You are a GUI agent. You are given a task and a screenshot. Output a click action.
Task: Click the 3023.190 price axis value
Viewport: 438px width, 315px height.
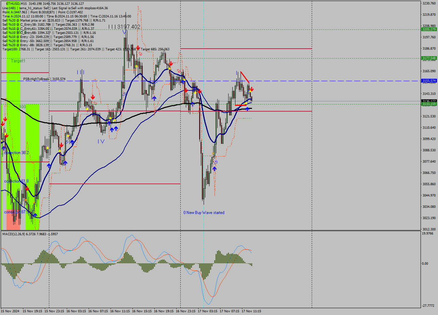[429, 218]
